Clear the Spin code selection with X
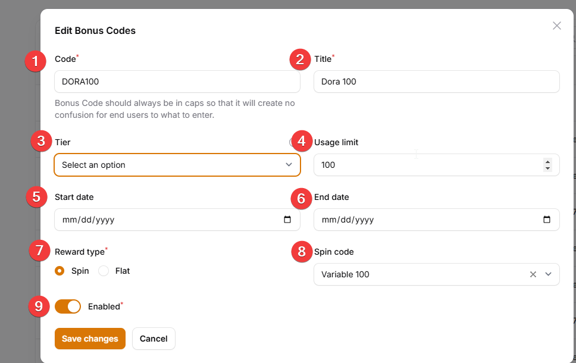 [533, 274]
